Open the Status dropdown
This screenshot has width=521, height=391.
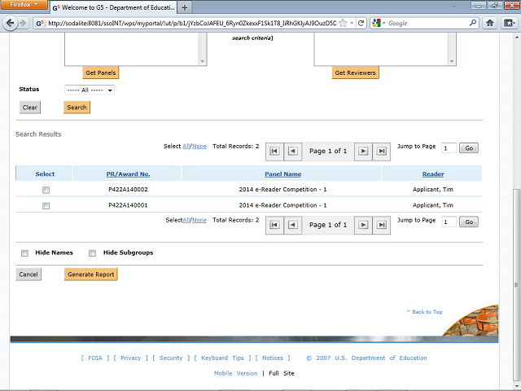coord(90,90)
